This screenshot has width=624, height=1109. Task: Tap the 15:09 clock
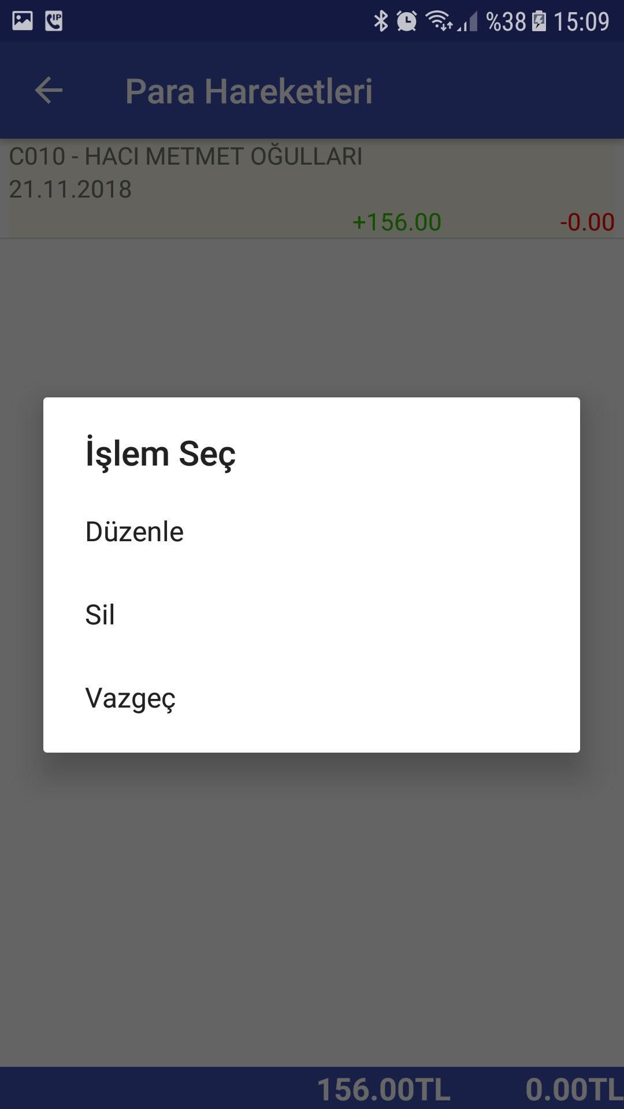(581, 22)
